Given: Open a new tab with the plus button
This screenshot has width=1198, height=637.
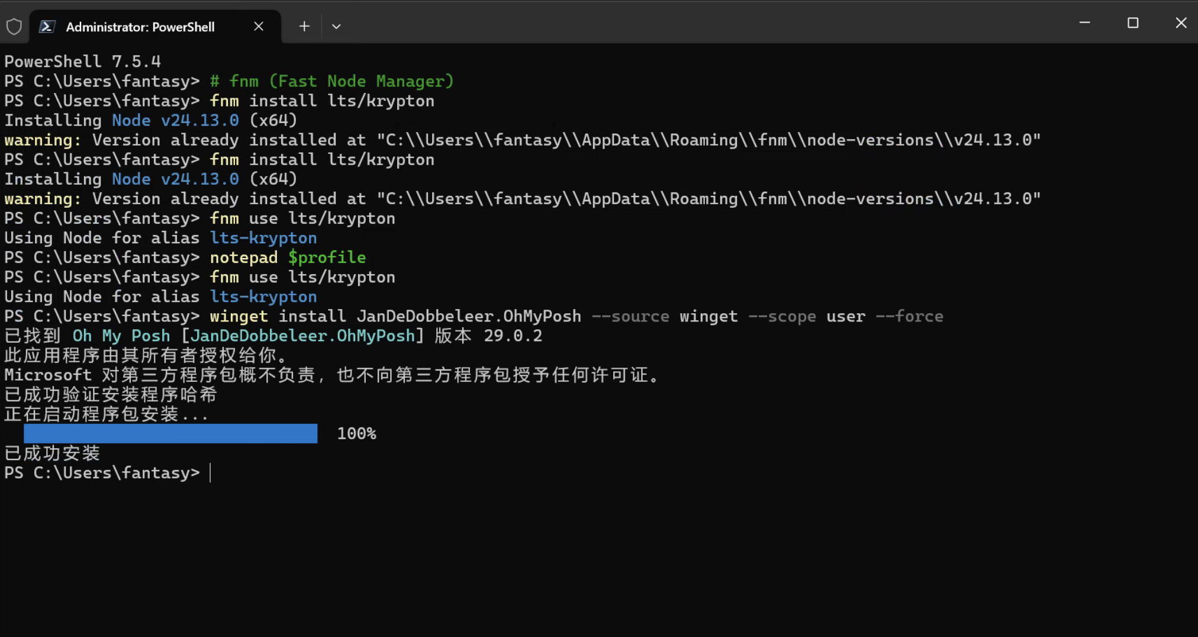Looking at the screenshot, I should (x=304, y=27).
